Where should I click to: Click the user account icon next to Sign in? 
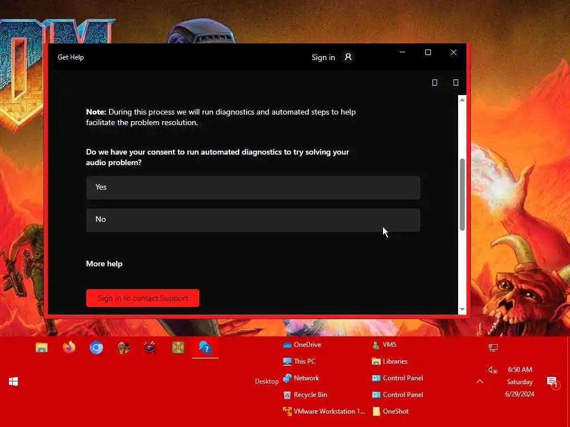(x=348, y=57)
